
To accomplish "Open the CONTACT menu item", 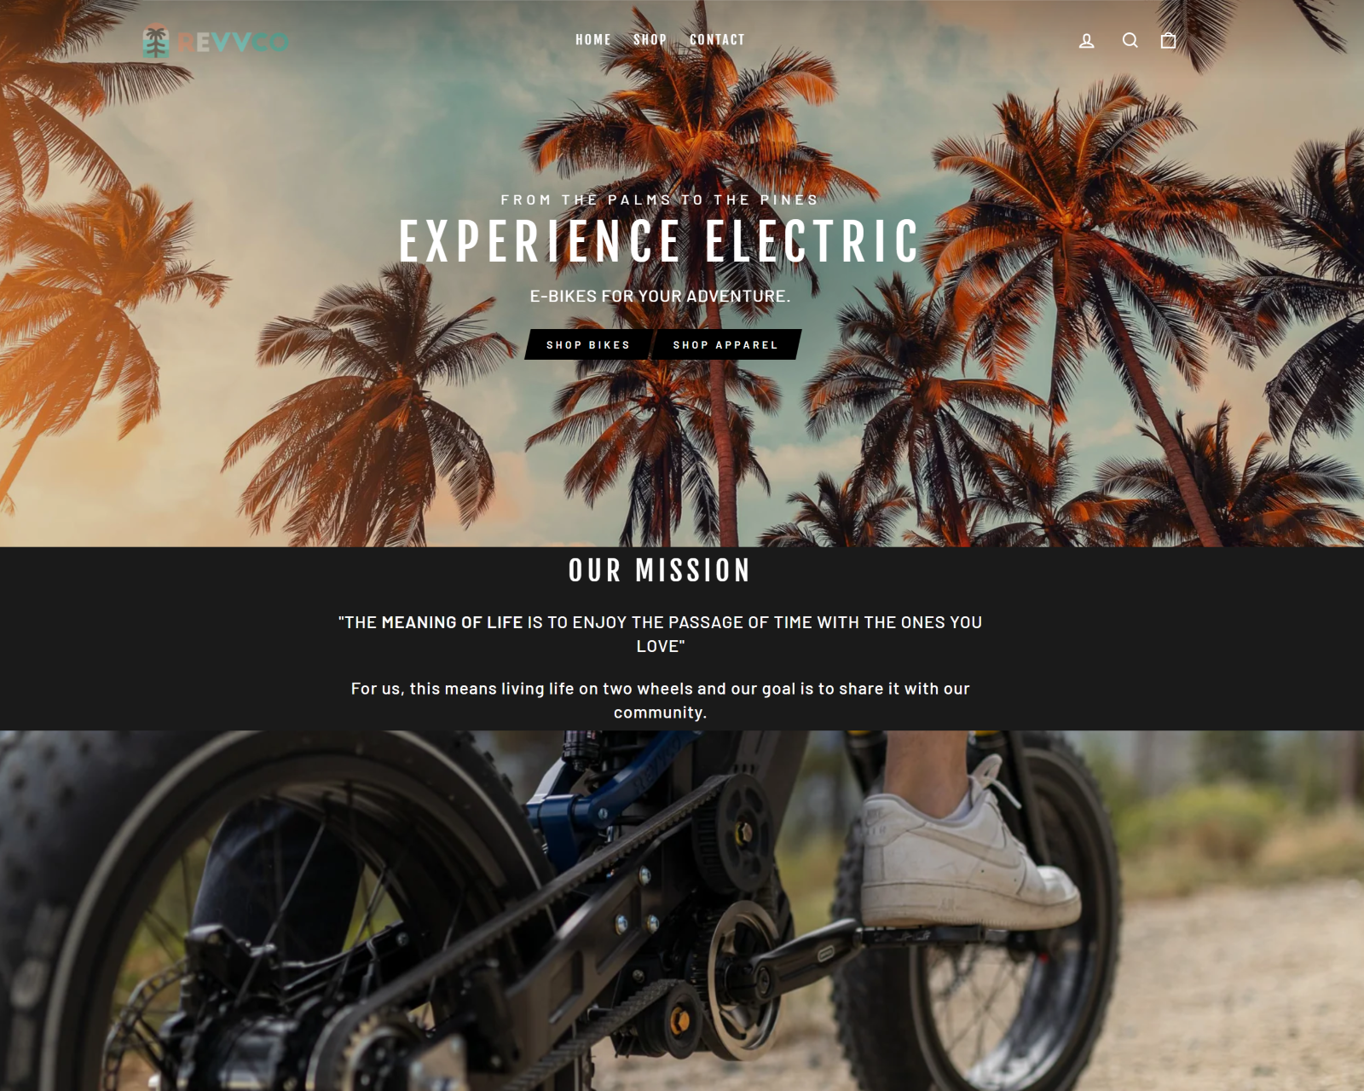I will point(717,40).
